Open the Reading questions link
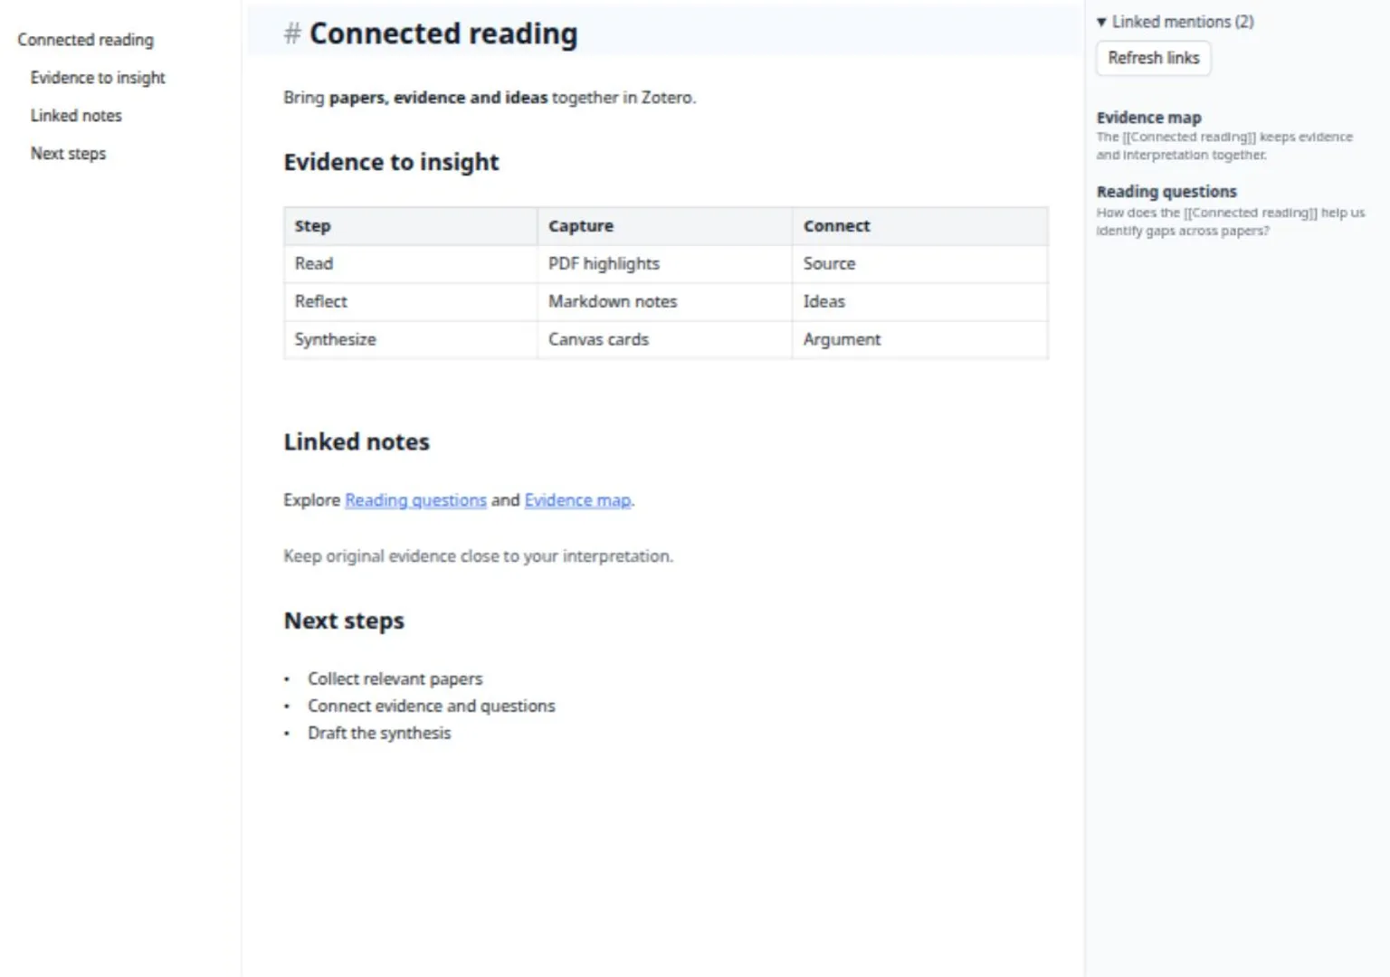Viewport: 1390px width, 977px height. (x=415, y=500)
